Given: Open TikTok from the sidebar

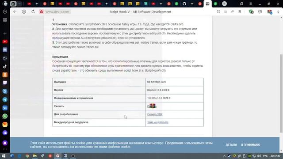Looking at the screenshot, I should tap(5, 66).
